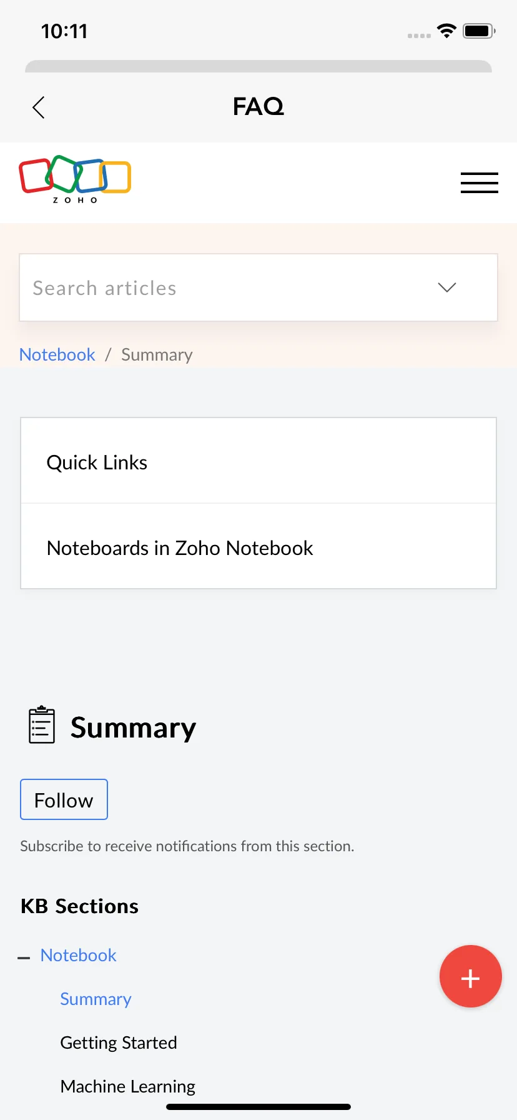
Task: Tap the back arrow in FAQ header
Action: pyautogui.click(x=39, y=107)
